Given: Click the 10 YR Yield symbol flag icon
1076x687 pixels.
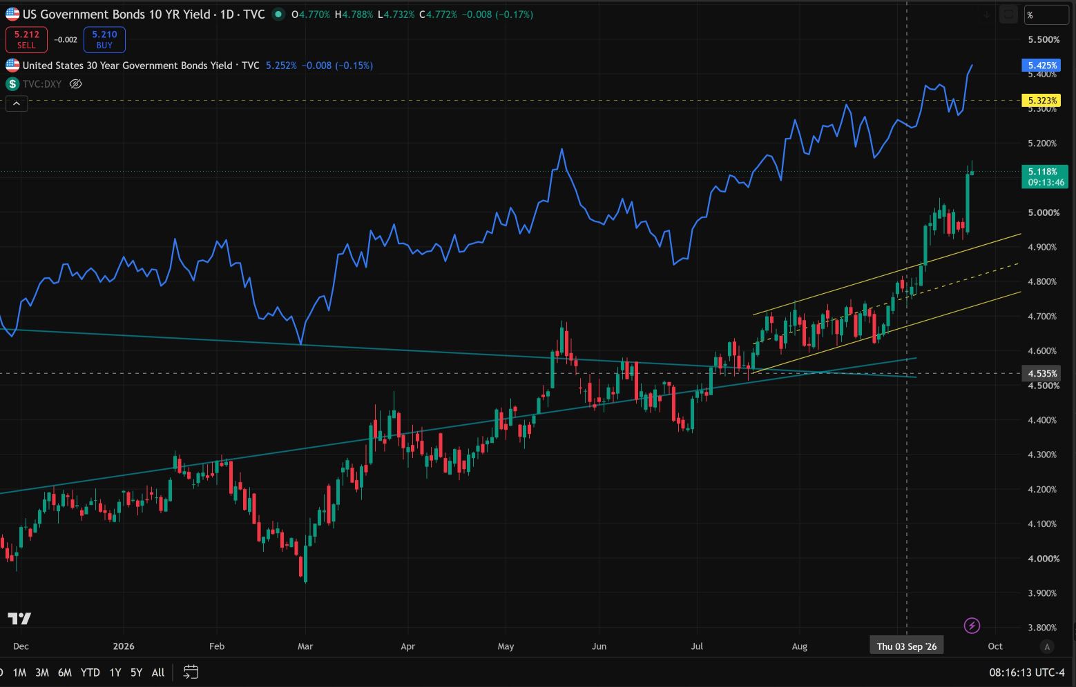Looking at the screenshot, I should coord(12,14).
